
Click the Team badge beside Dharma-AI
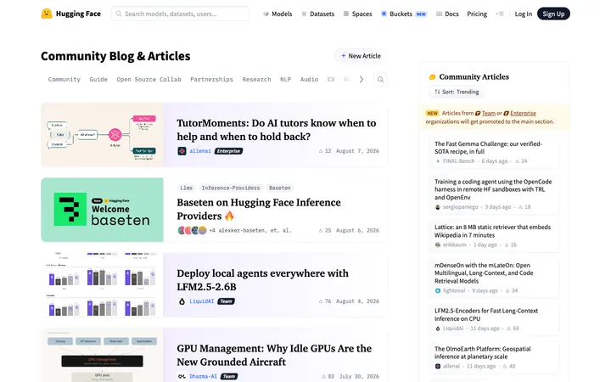229,377
